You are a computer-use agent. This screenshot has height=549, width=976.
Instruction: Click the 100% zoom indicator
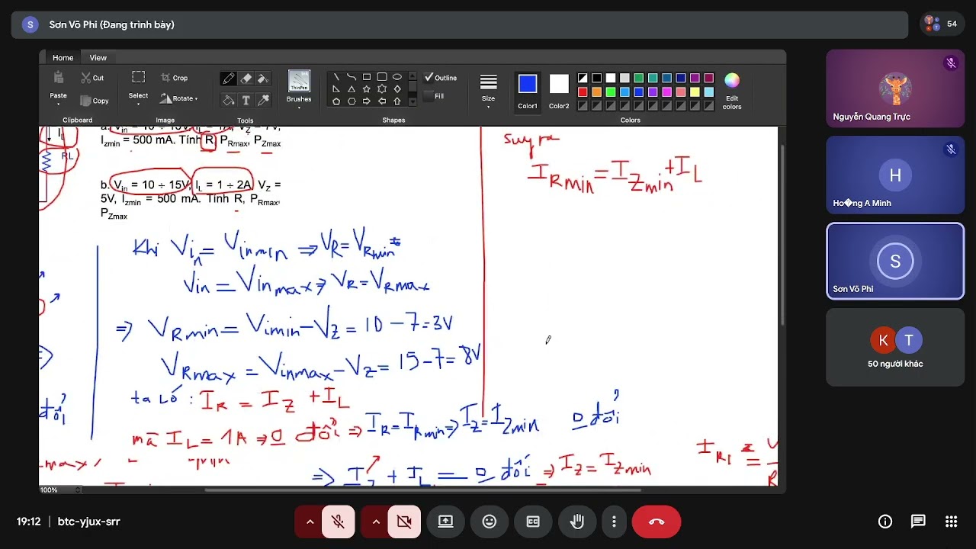[49, 490]
